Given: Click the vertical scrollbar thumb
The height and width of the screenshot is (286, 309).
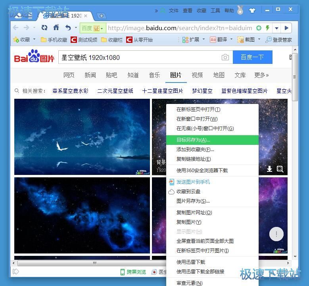Looking at the screenshot, I should (x=295, y=77).
